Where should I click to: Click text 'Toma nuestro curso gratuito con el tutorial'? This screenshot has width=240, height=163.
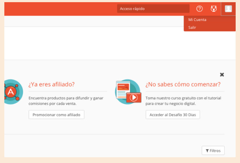click(183, 98)
